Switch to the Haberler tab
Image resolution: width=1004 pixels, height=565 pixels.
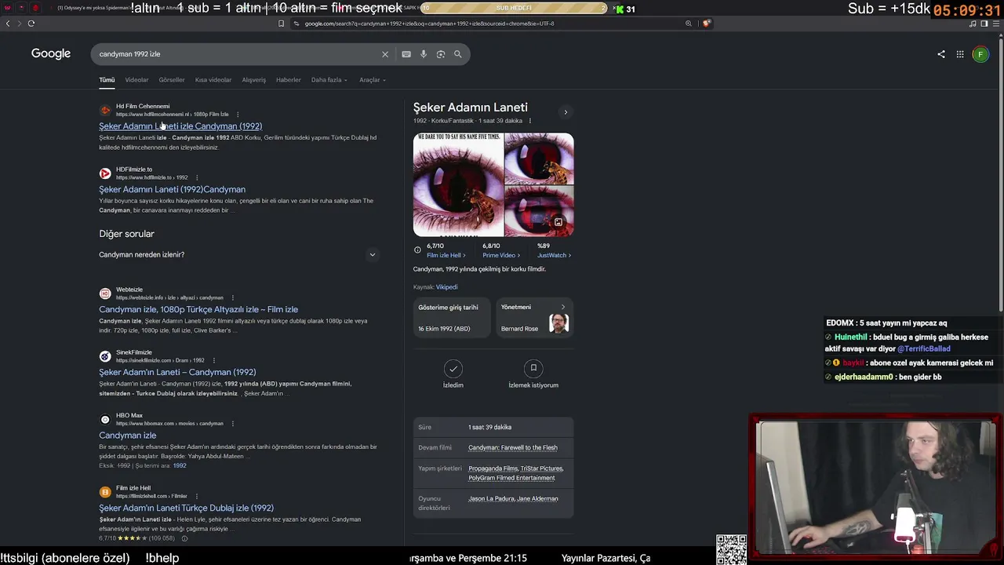pos(289,80)
